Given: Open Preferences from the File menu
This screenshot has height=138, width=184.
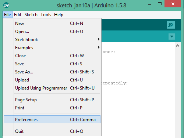Looking at the screenshot, I should pyautogui.click(x=52, y=119).
